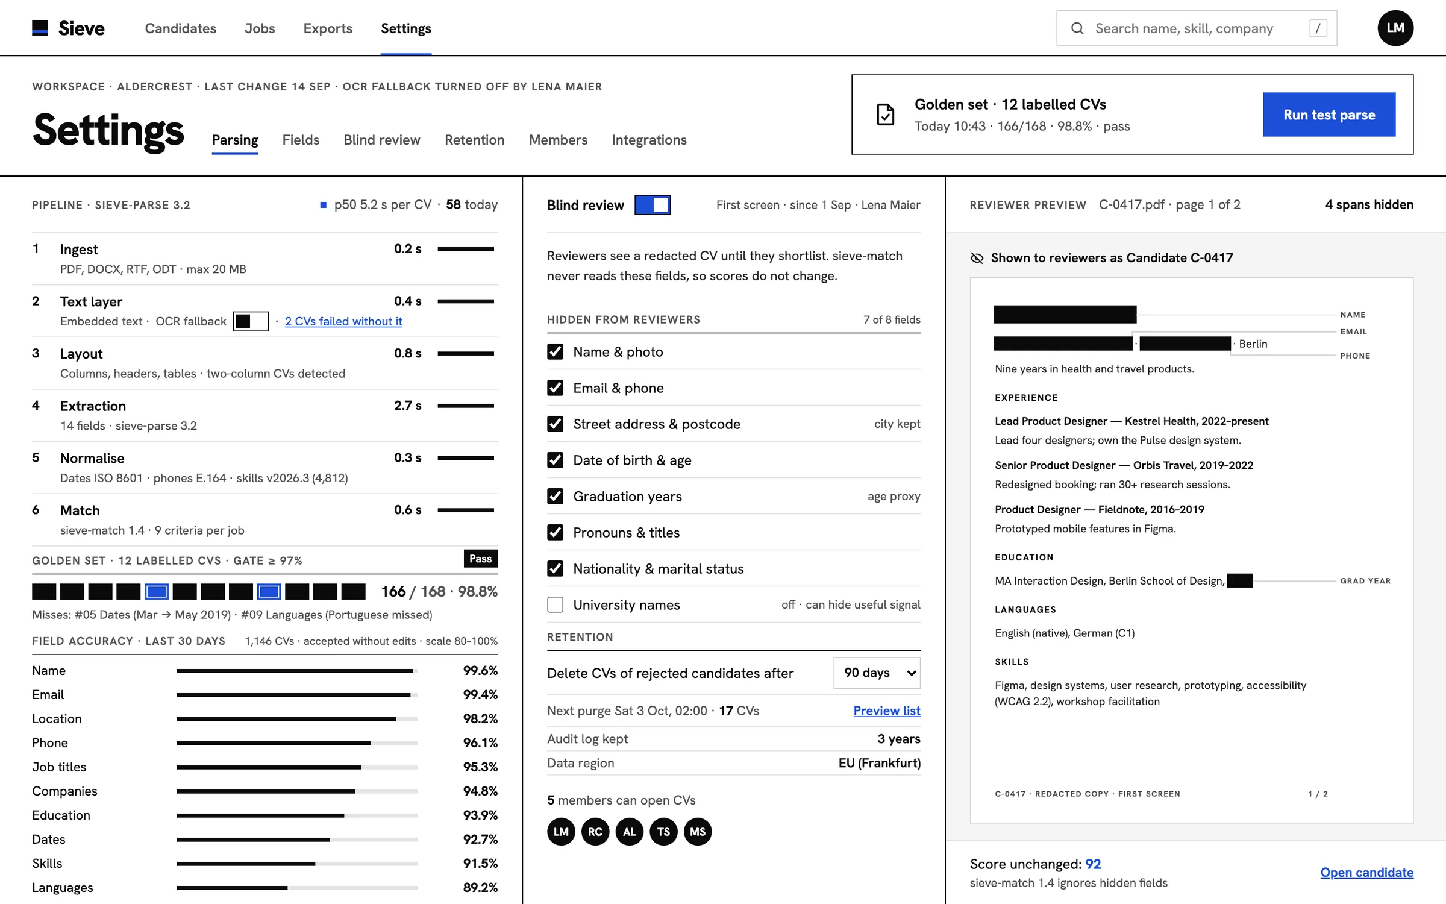Click the score value 92
1446x904 pixels.
click(1093, 864)
